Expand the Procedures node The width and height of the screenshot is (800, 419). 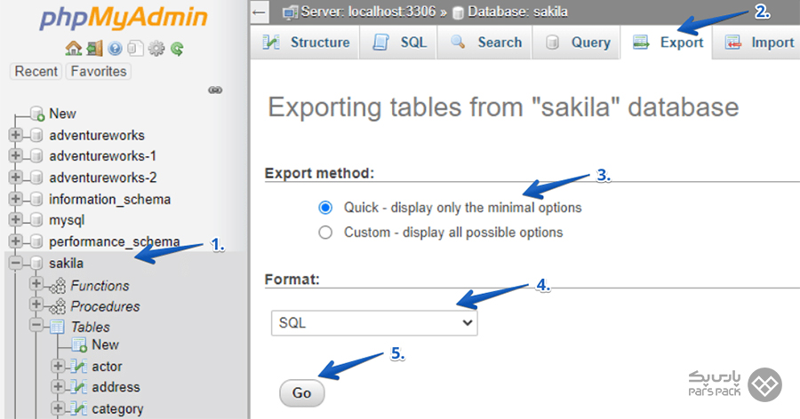click(x=36, y=304)
